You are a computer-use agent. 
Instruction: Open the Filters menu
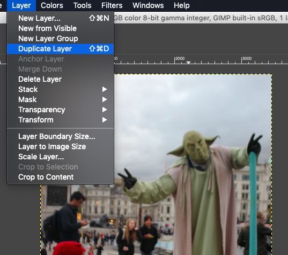112,5
